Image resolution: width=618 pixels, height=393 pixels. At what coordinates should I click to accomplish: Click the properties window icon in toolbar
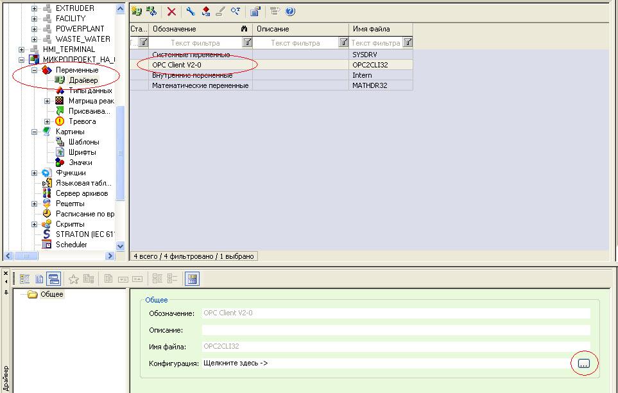tap(255, 12)
